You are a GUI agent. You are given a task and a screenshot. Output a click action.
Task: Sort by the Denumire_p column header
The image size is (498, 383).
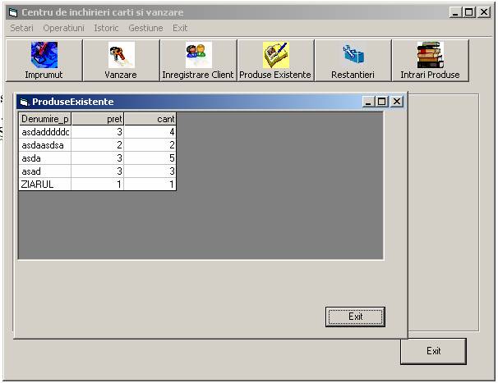(45, 119)
